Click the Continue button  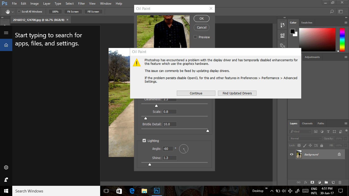point(196,93)
